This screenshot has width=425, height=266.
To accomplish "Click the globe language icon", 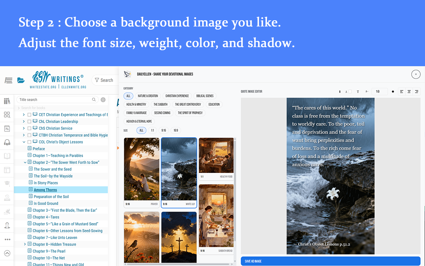I will click(x=103, y=100).
